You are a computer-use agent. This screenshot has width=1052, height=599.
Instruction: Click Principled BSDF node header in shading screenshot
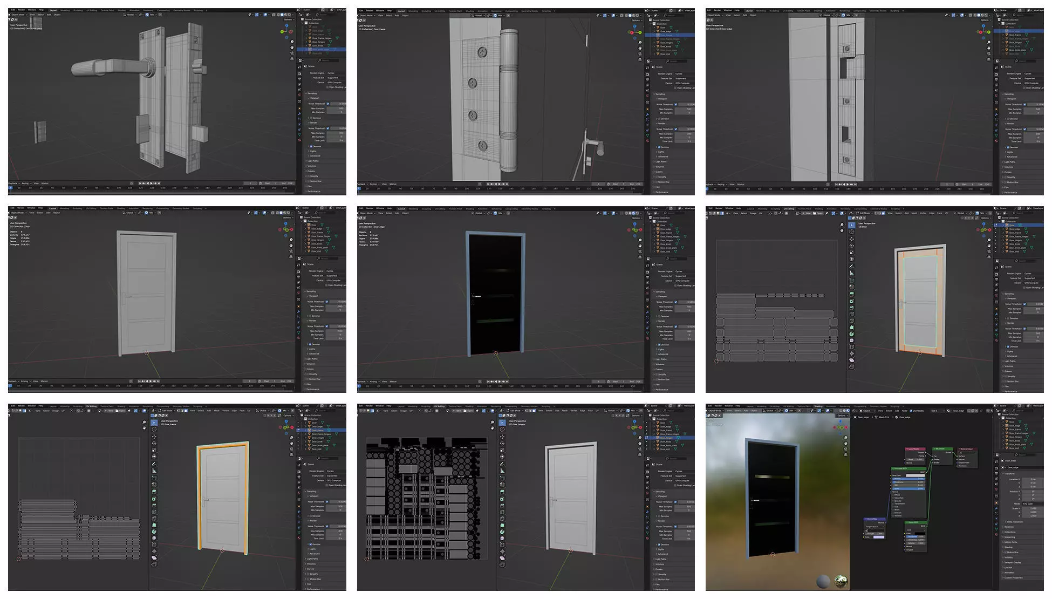coord(908,468)
